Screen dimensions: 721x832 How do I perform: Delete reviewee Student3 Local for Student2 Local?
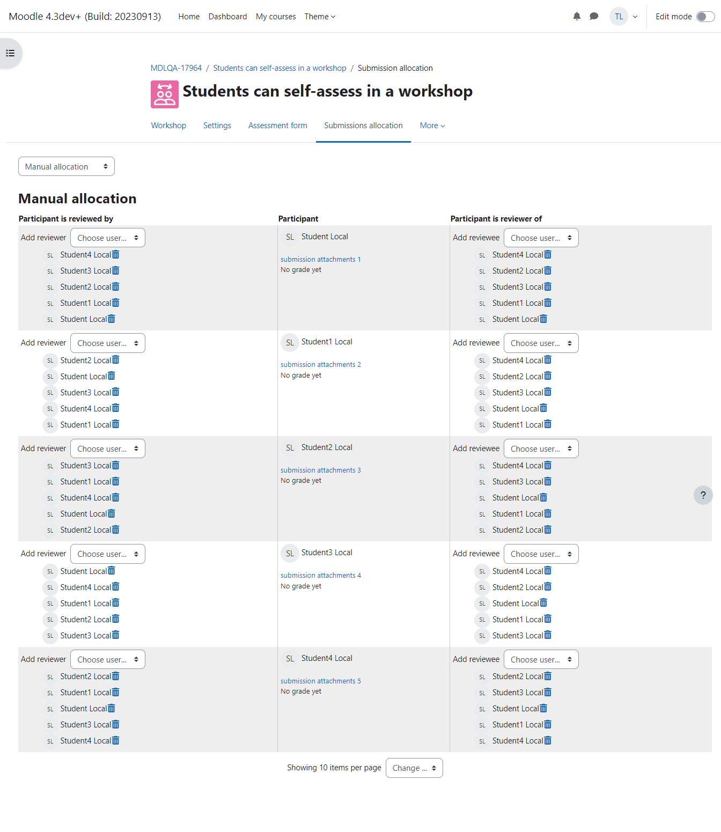548,482
